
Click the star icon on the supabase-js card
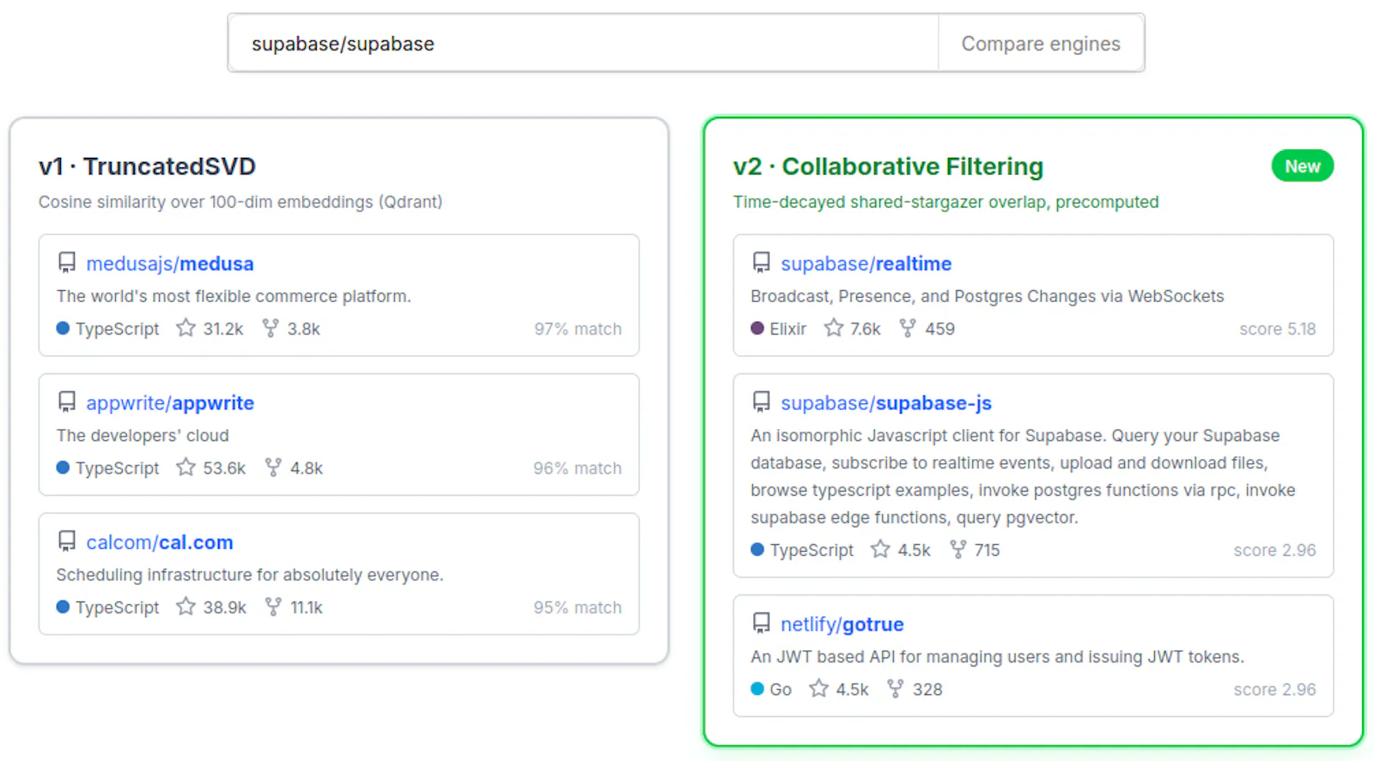tap(880, 549)
